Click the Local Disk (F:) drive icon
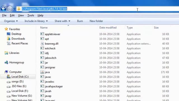179x101 pixels. point(9,91)
